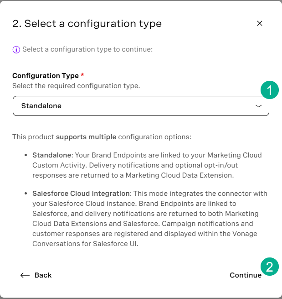The width and height of the screenshot is (282, 299).
Task: Click 'Conversations for Salesforce UI.' closing text
Action: pos(86,244)
